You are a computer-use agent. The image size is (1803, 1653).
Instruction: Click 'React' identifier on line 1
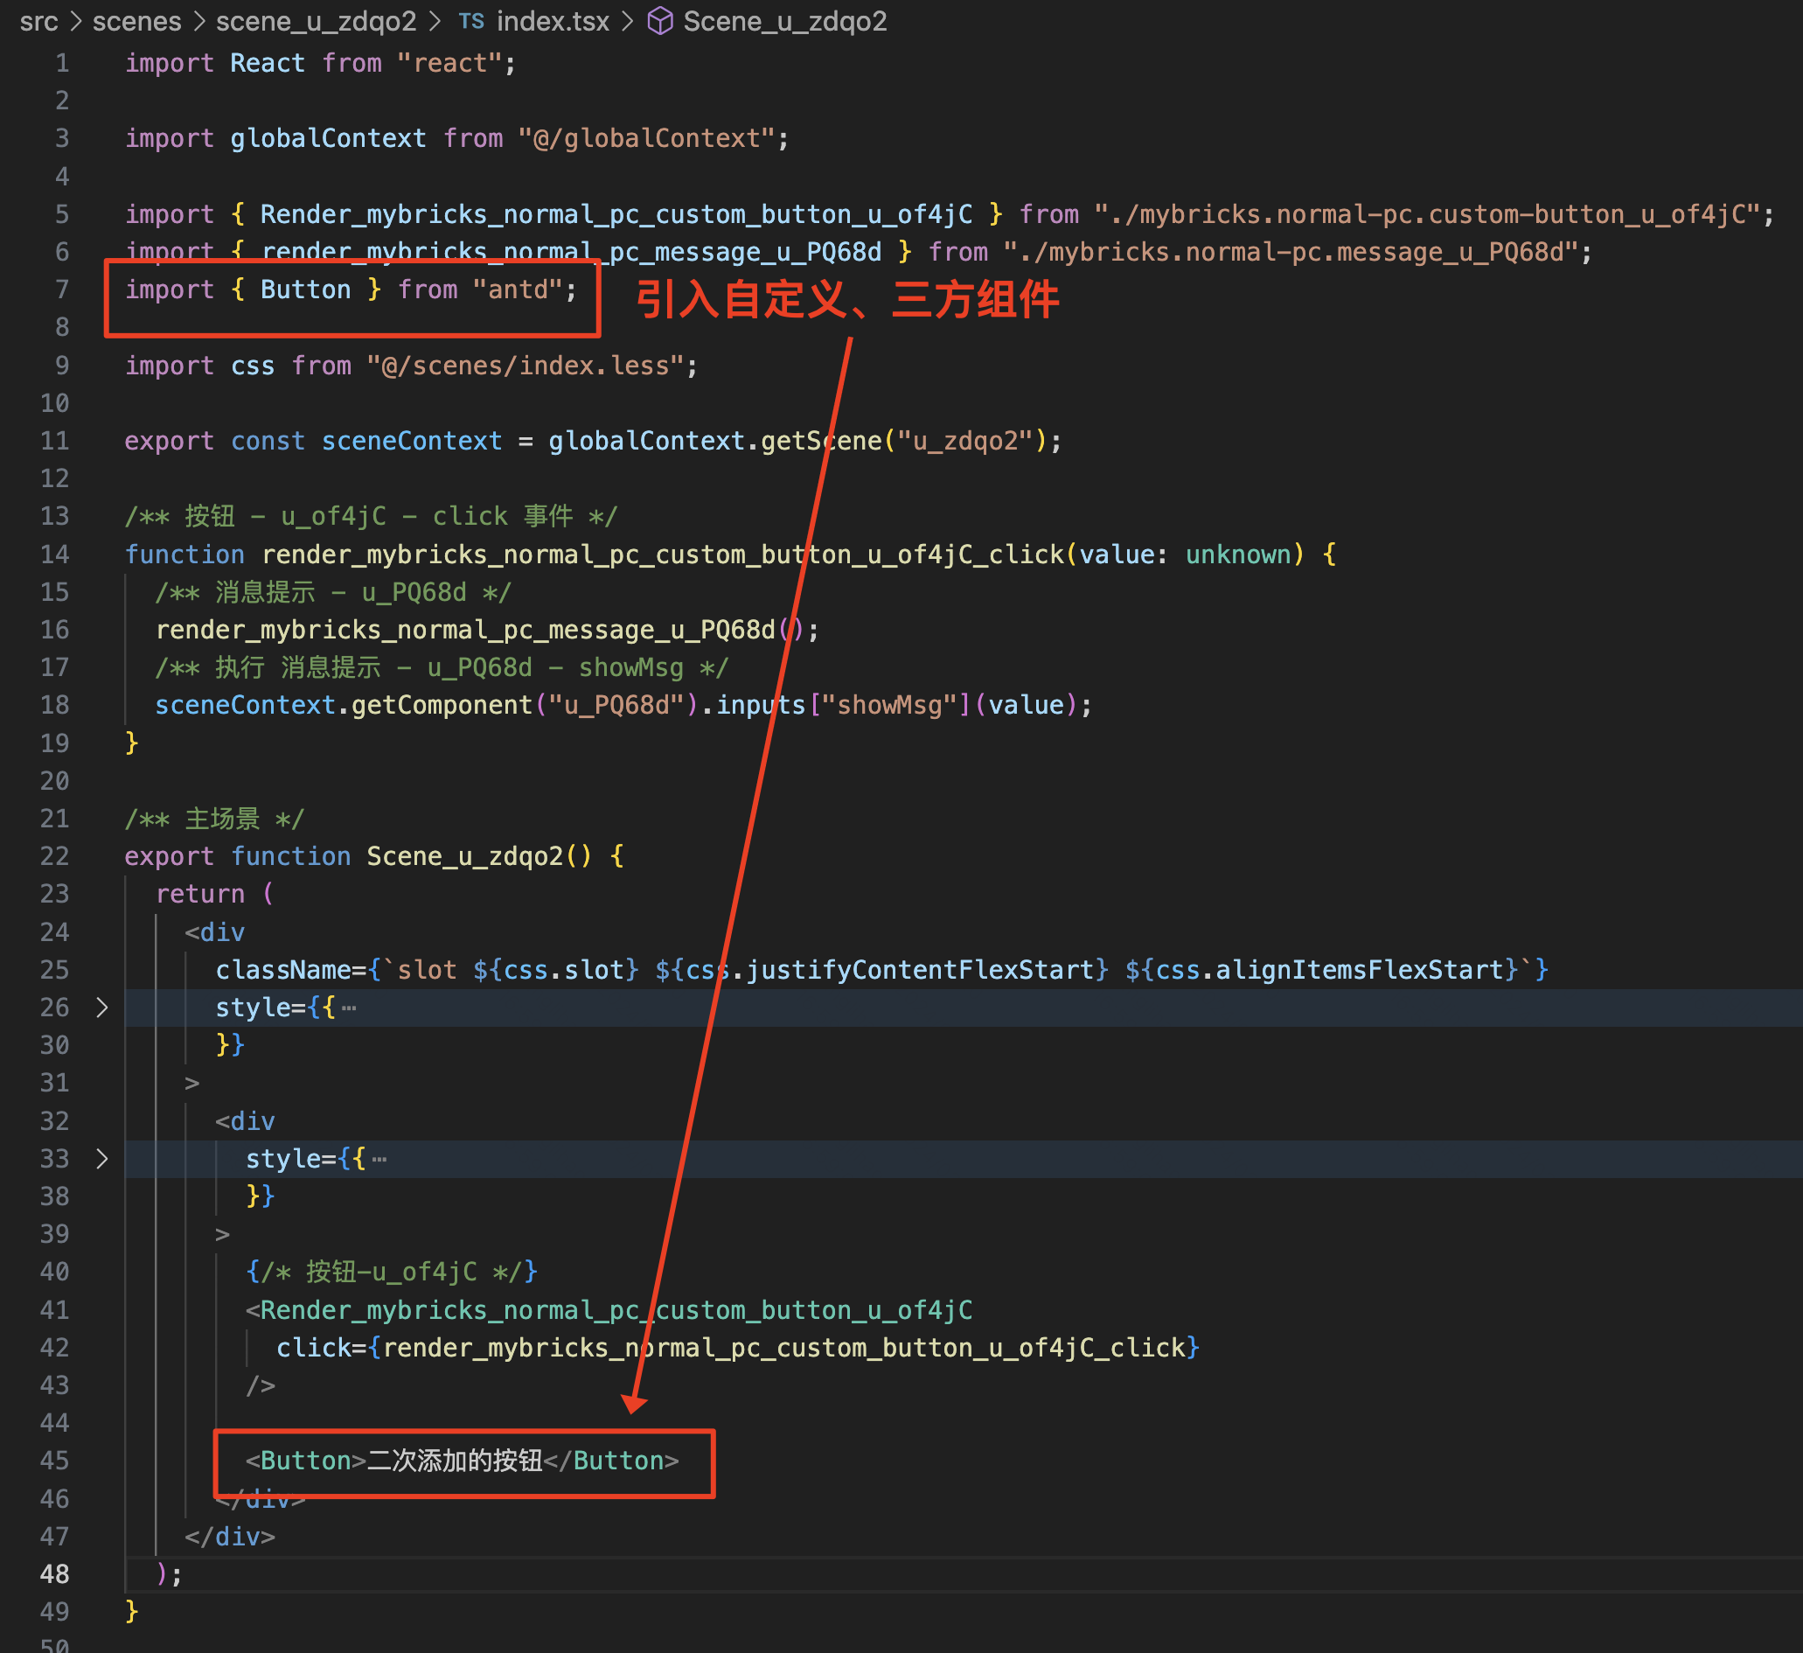(268, 64)
